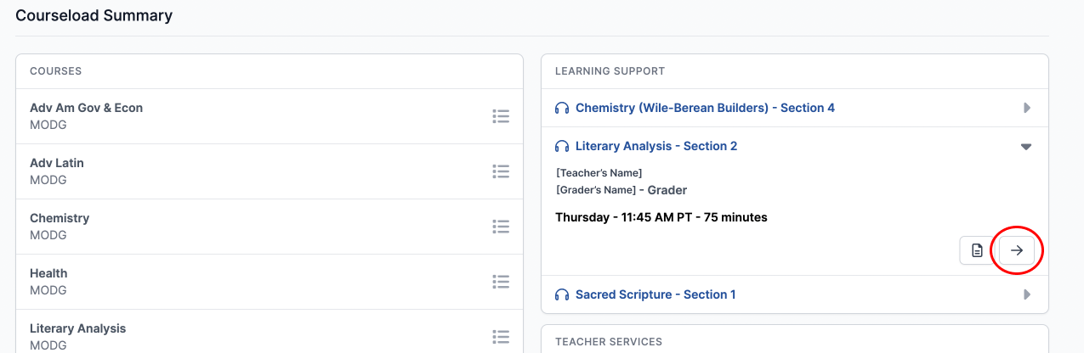This screenshot has height=353, width=1084.
Task: Open list icon beside Adv Latin course
Action: click(501, 171)
